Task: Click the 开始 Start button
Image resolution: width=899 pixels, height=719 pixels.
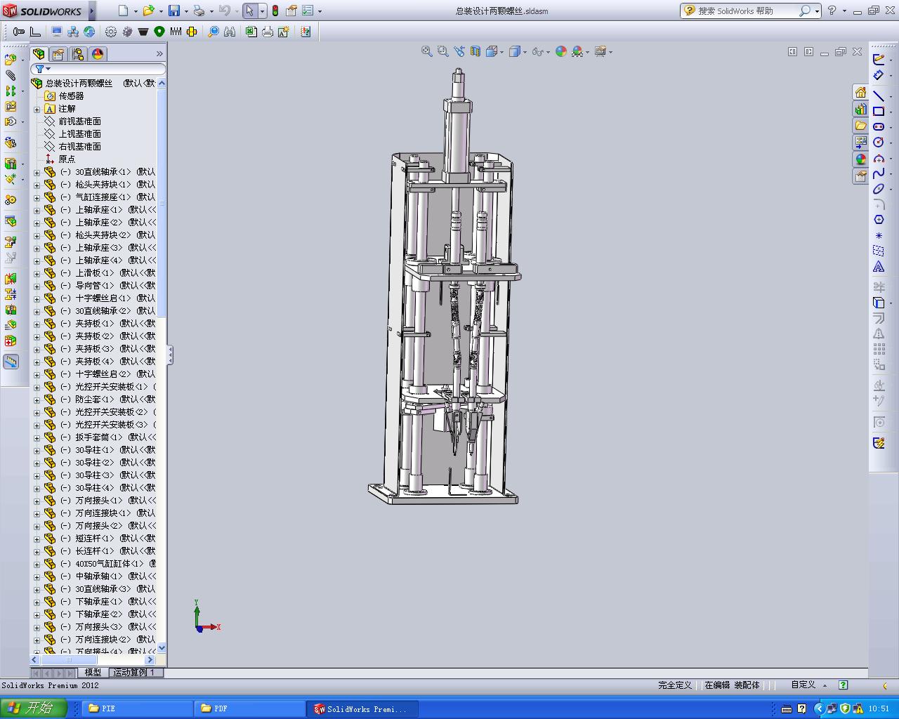Action: [33, 708]
